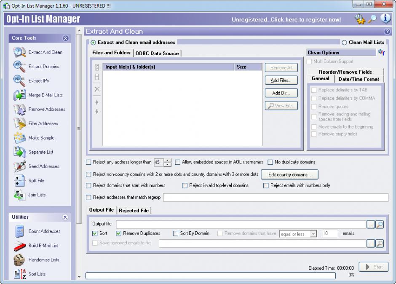This screenshot has width=396, height=284.
Task: Disable the Remove Duplicates checkbox
Action: (119, 233)
